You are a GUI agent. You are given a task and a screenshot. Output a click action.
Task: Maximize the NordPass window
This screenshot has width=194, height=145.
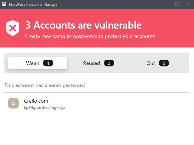[177, 4]
